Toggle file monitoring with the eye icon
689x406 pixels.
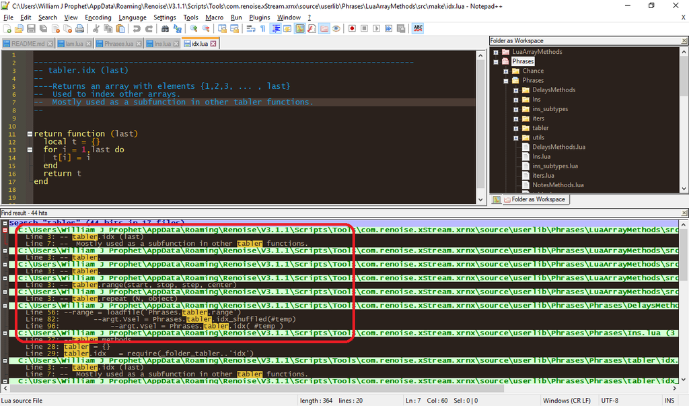pos(336,28)
